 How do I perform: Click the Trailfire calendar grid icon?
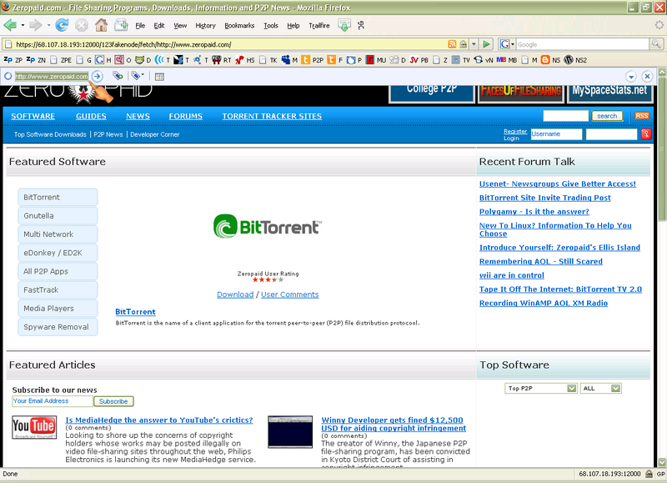point(159,77)
